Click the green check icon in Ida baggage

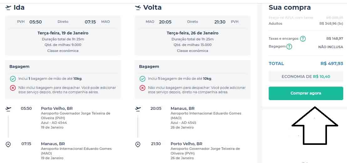(x=13, y=79)
